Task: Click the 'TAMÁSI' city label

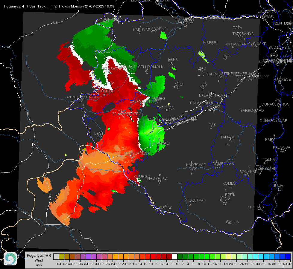Action: pyautogui.click(x=227, y=137)
